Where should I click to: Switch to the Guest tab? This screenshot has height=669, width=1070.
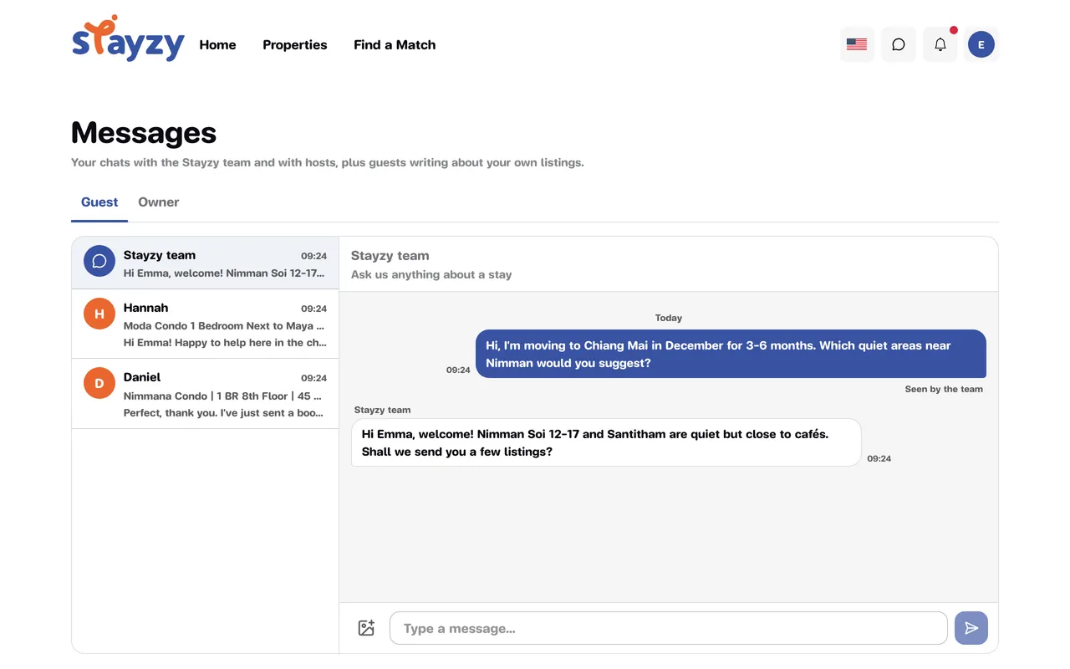[99, 202]
